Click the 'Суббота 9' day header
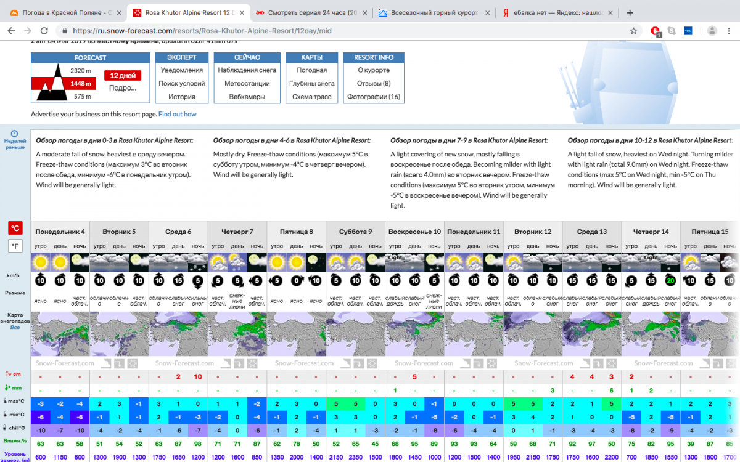The width and height of the screenshot is (740, 462). pos(356,232)
